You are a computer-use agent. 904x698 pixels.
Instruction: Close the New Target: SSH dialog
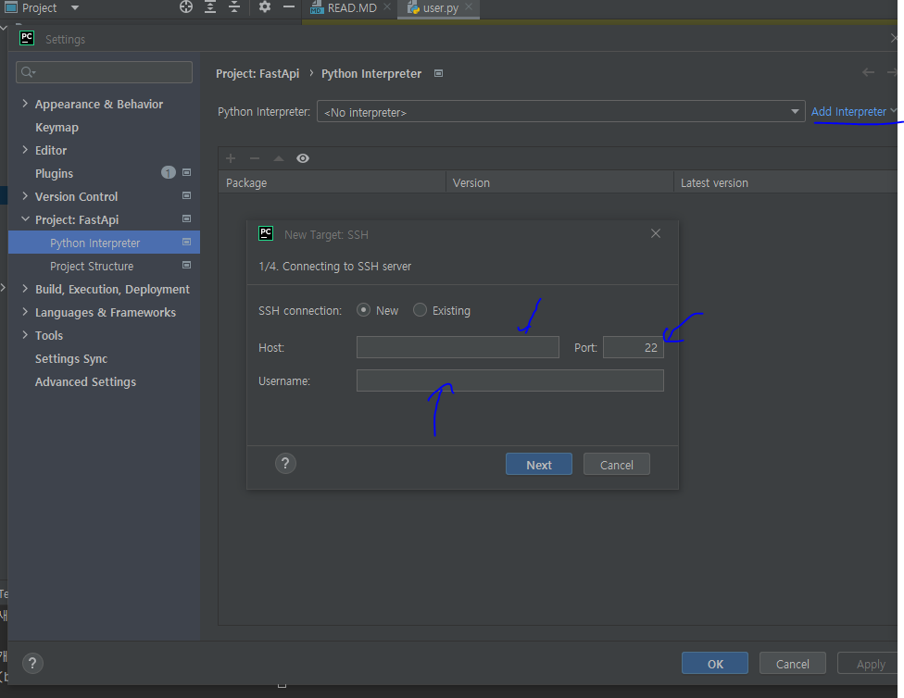[x=656, y=233]
